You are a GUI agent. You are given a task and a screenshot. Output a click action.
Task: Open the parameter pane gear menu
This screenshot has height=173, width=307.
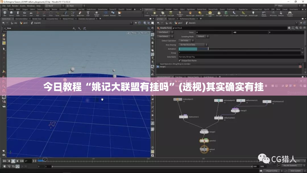pyautogui.click(x=289, y=28)
